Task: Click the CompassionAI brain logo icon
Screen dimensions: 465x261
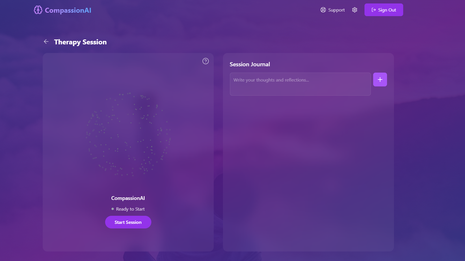Action: pos(38,10)
